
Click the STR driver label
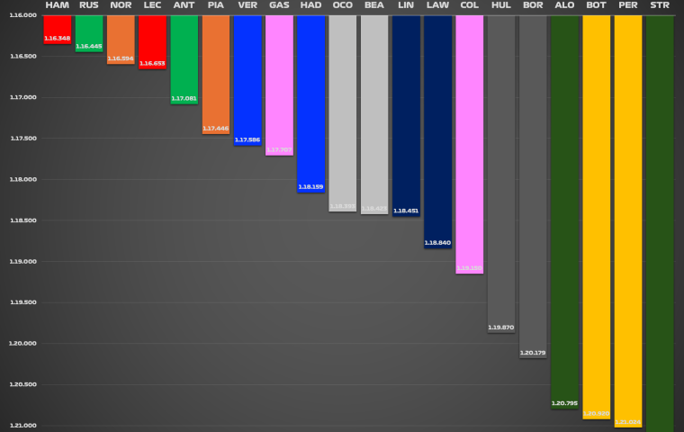(660, 5)
